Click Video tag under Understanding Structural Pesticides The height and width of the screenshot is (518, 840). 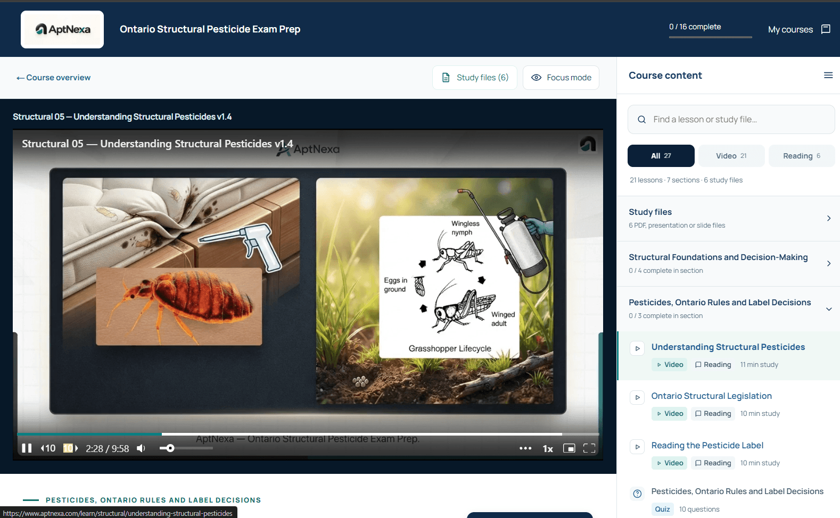coord(670,364)
